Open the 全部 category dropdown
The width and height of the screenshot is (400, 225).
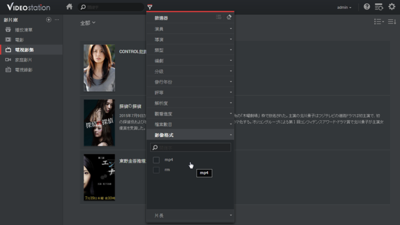pos(87,23)
